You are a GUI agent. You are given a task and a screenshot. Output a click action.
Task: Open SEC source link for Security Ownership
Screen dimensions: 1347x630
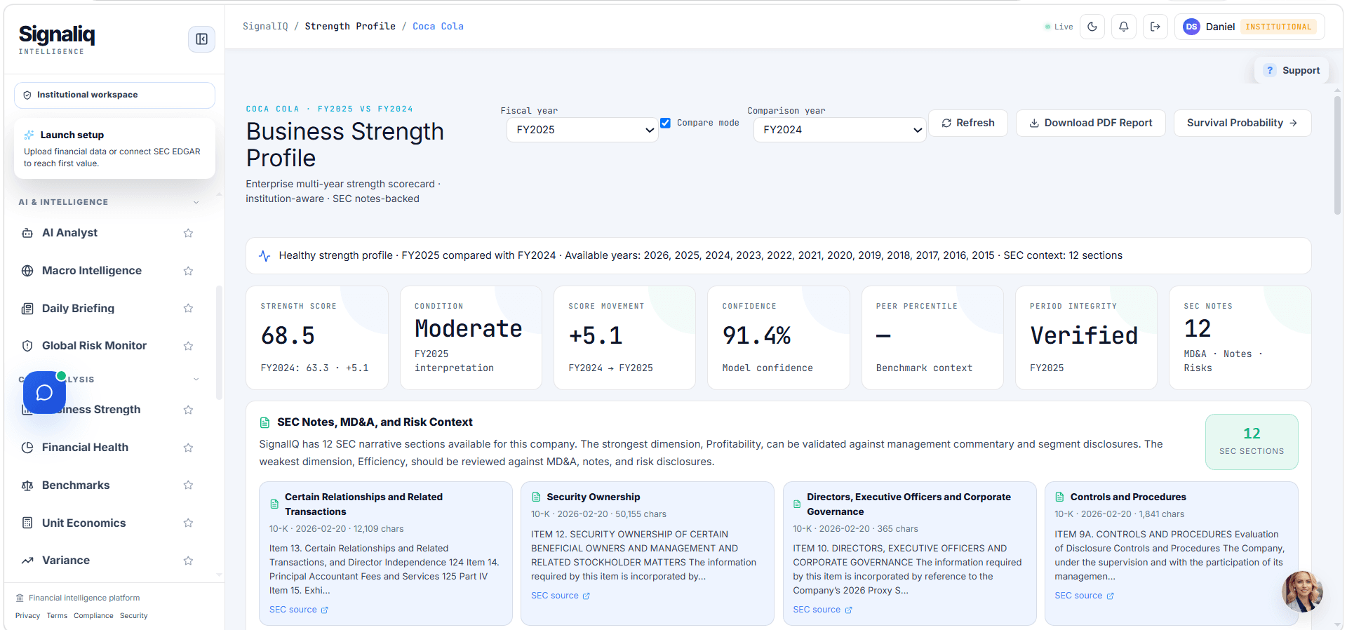point(561,596)
